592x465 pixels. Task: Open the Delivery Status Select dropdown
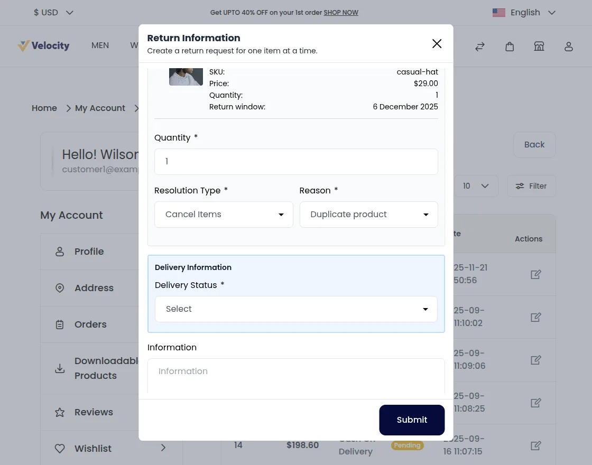(x=296, y=309)
